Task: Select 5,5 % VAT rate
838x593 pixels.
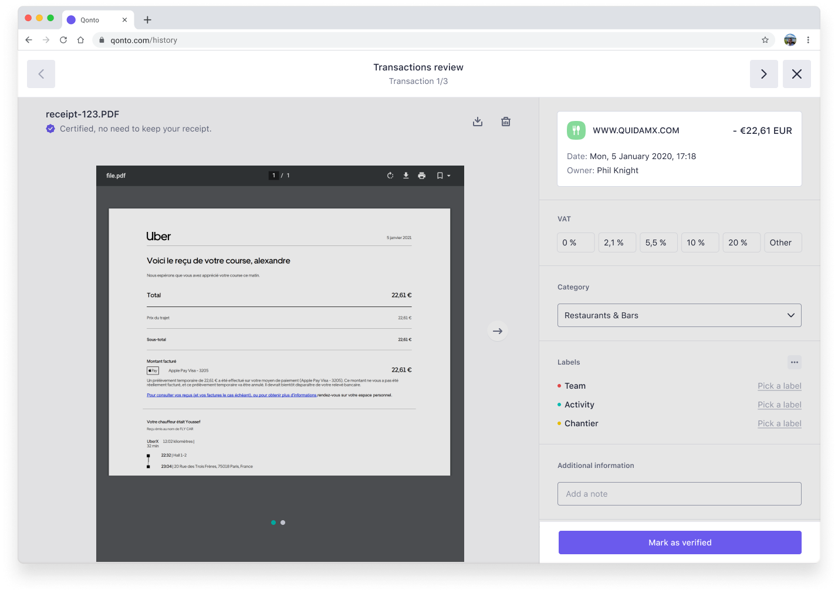Action: (658, 242)
